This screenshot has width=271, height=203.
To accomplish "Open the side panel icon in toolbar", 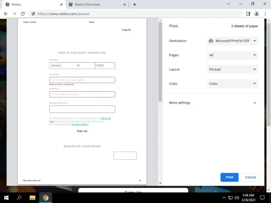I will coord(248,14).
